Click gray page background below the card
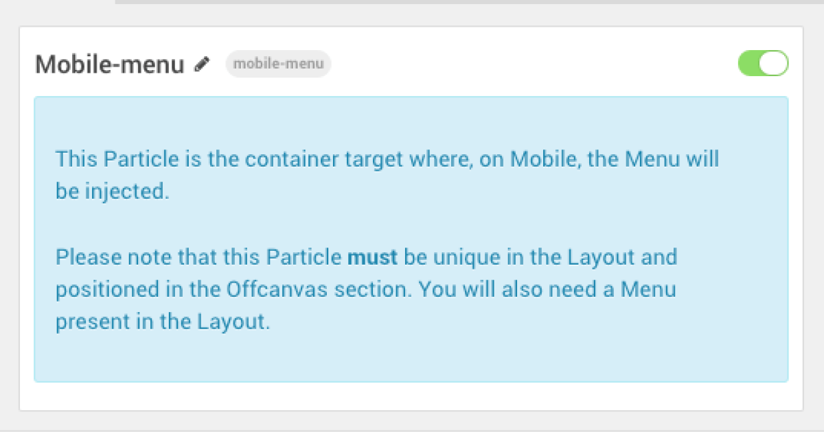Screen dimensions: 824x432 (412, 422)
